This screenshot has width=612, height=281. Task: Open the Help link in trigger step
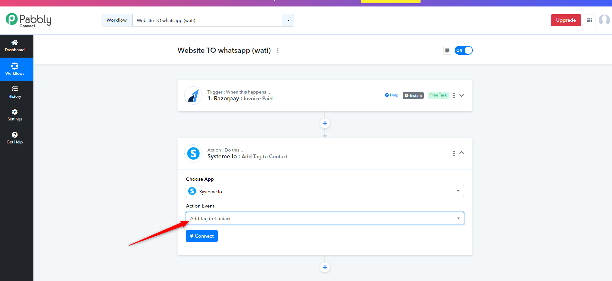click(392, 95)
